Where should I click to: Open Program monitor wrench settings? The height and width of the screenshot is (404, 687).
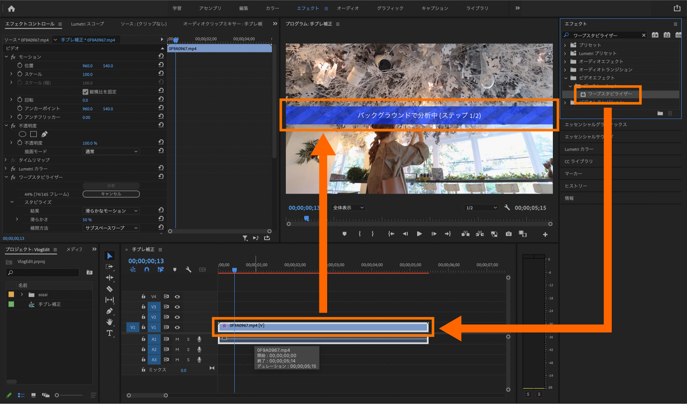(507, 208)
